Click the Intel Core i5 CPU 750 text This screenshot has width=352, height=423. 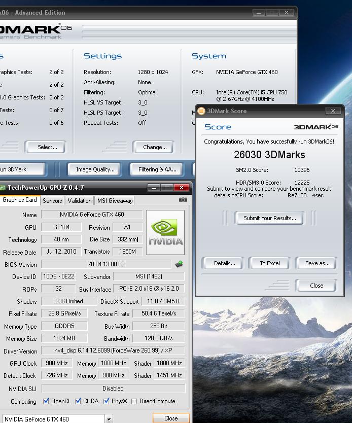click(x=252, y=95)
